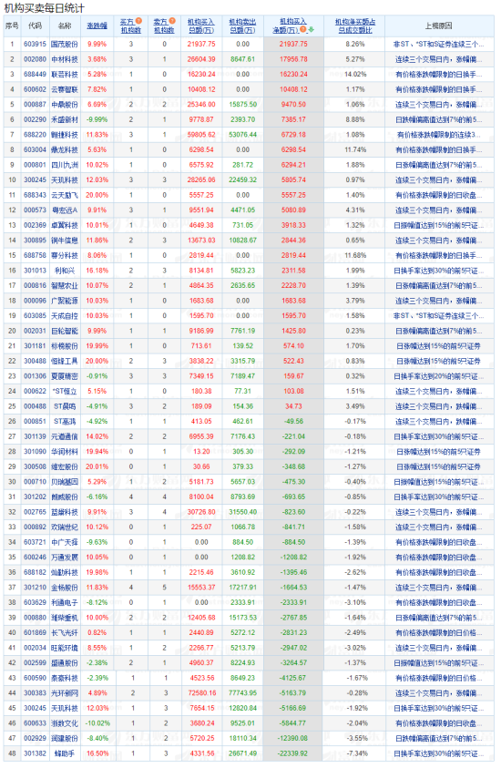Sort by 买方机构数 header link
The width and height of the screenshot is (501, 768).
pyautogui.click(x=130, y=26)
